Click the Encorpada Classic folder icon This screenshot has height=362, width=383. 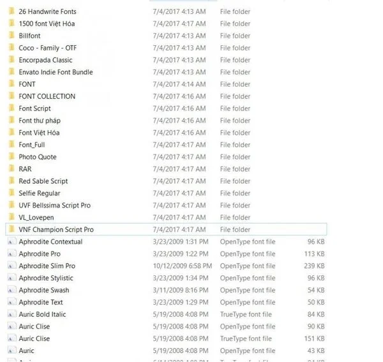11,60
